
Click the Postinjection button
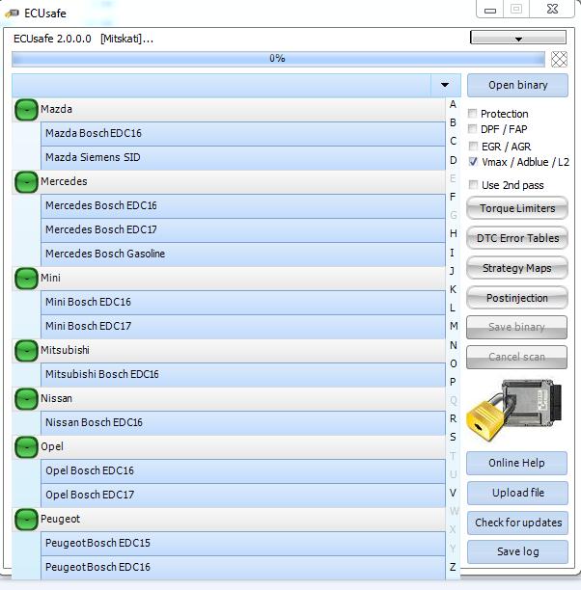[517, 298]
